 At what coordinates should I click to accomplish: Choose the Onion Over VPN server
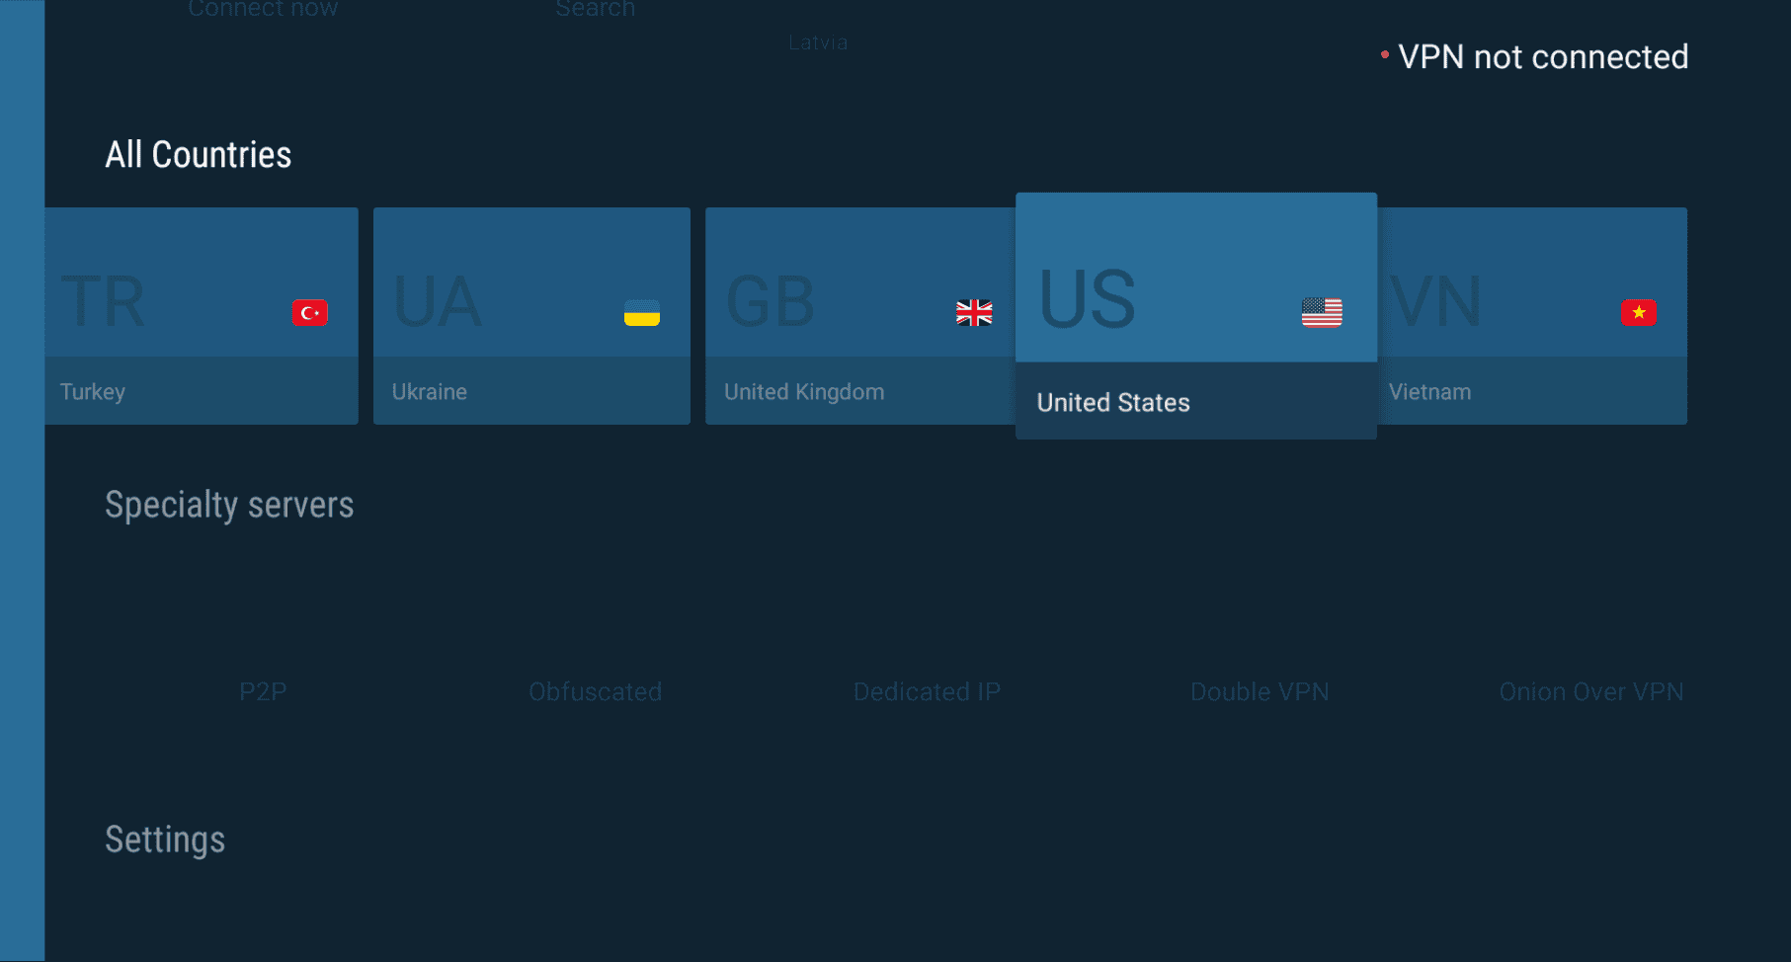[x=1591, y=691]
